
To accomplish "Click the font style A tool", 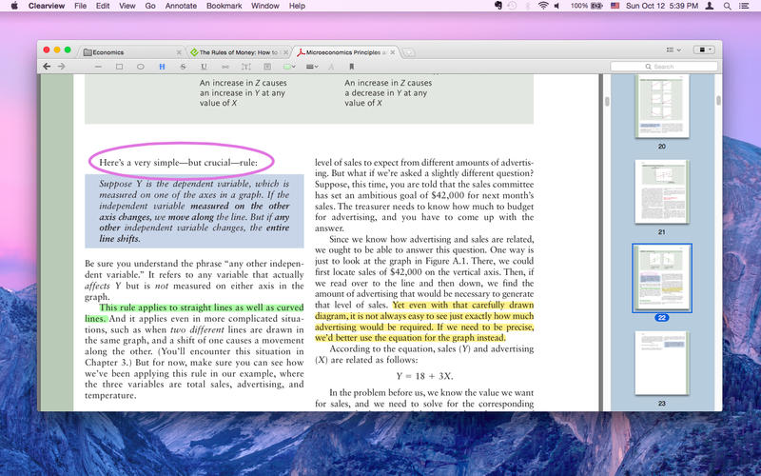I will pos(331,67).
